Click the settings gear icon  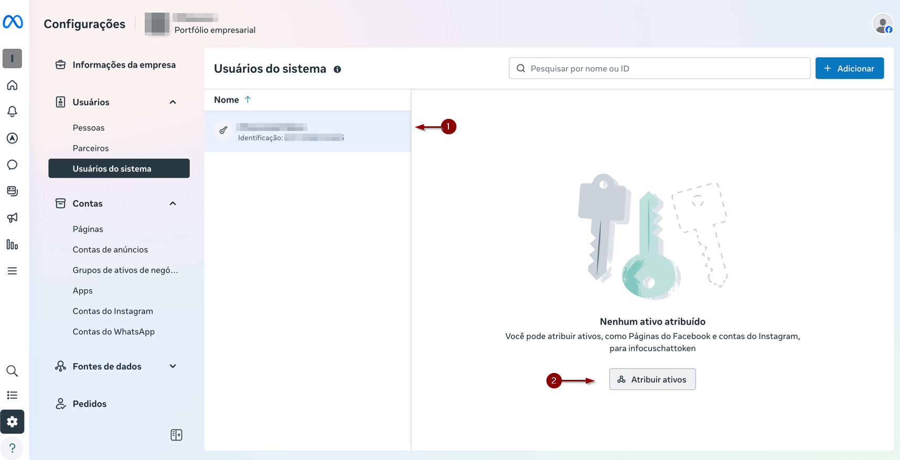(12, 422)
